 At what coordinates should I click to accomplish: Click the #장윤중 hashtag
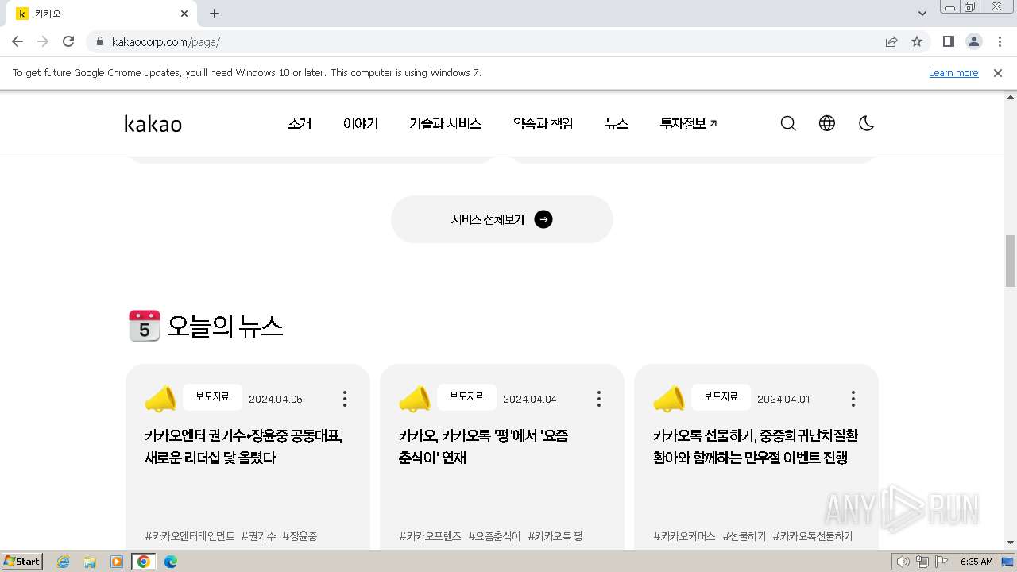click(x=300, y=536)
